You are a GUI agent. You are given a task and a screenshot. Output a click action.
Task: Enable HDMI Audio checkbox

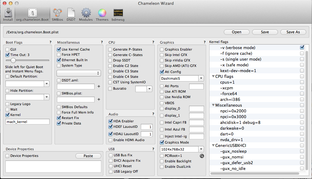pos(110,140)
